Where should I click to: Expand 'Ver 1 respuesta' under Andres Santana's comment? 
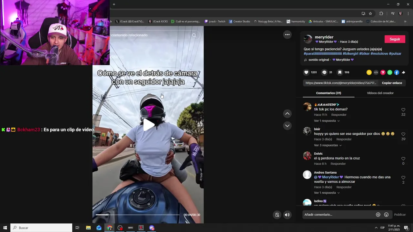pyautogui.click(x=327, y=193)
